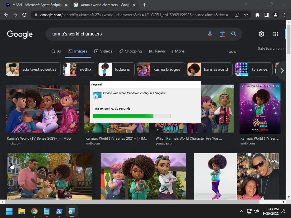Open image of Karma beside Ludacris photo

(236, 176)
